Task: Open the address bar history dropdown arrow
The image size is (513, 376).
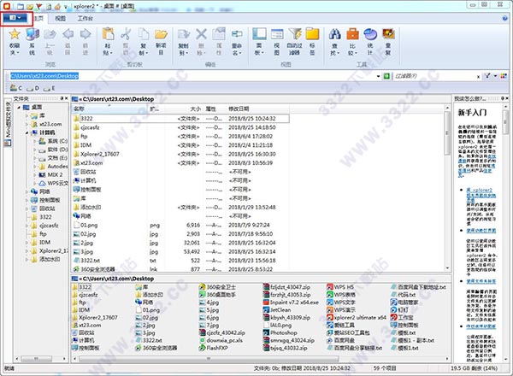Action: (x=378, y=76)
